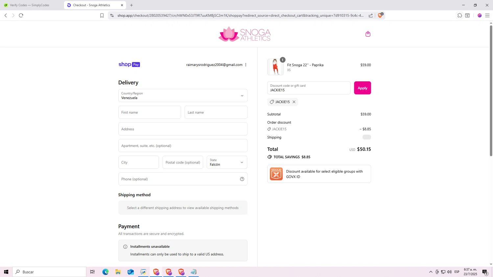Click the Last name field
This screenshot has width=493, height=277.
[216, 112]
